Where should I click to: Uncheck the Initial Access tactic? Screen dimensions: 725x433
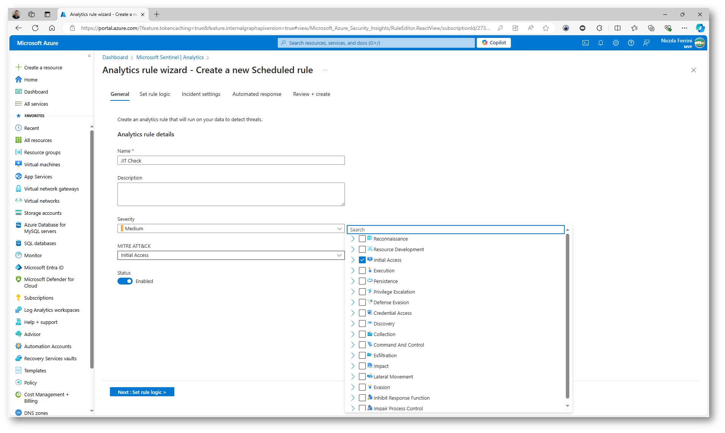(362, 260)
